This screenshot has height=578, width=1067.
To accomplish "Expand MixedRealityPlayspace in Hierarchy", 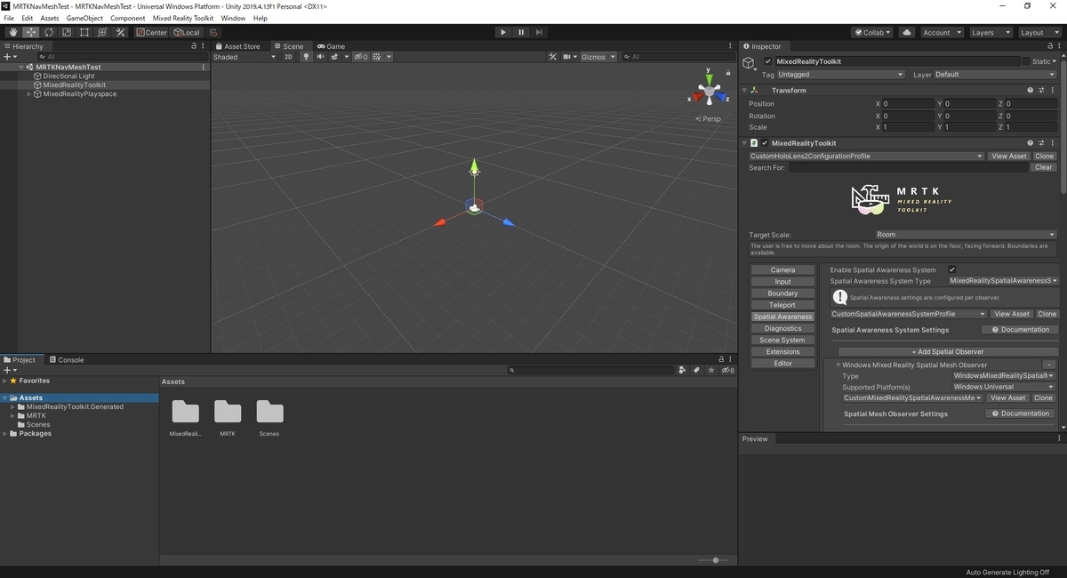I will 29,93.
